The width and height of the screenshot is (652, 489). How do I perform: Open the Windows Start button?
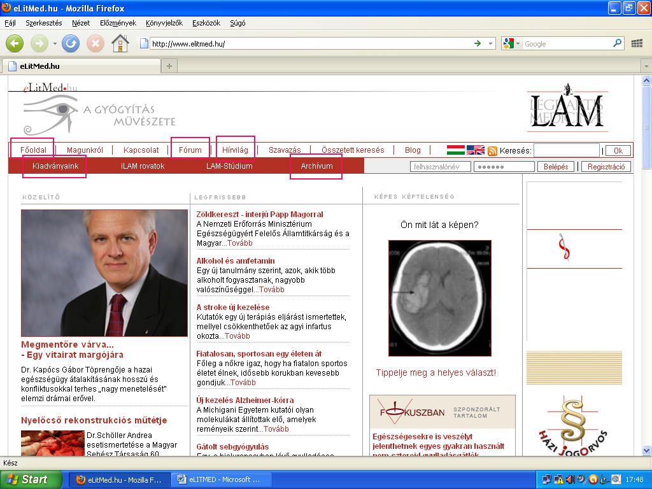(31, 479)
